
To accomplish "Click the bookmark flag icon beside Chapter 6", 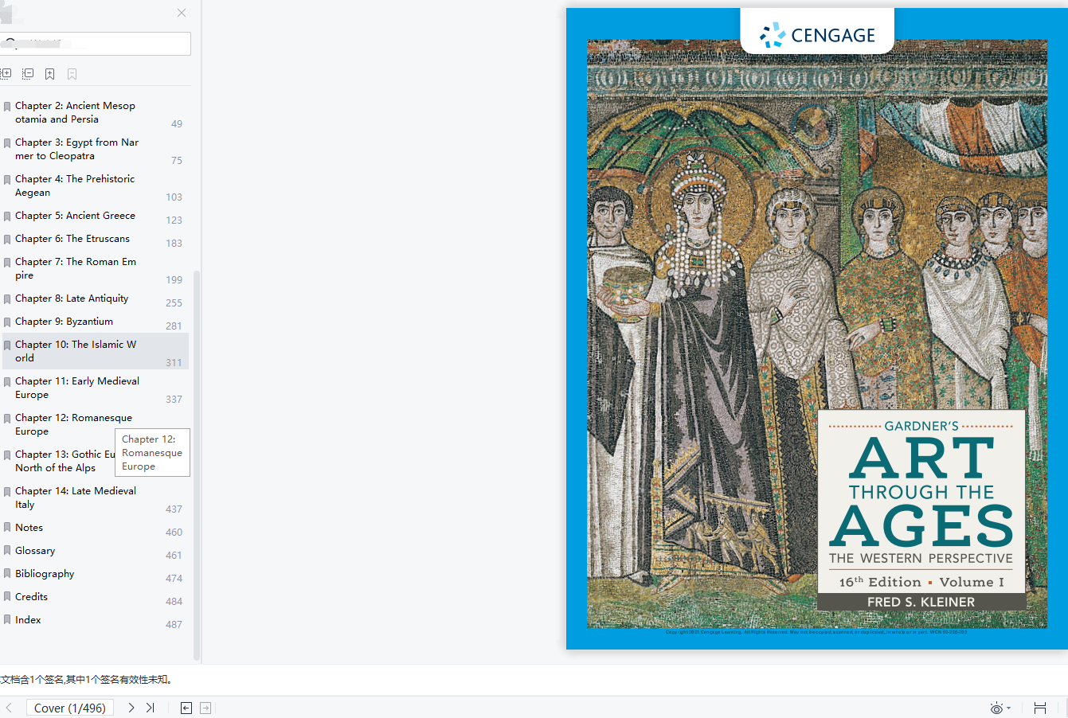I will coord(7,240).
